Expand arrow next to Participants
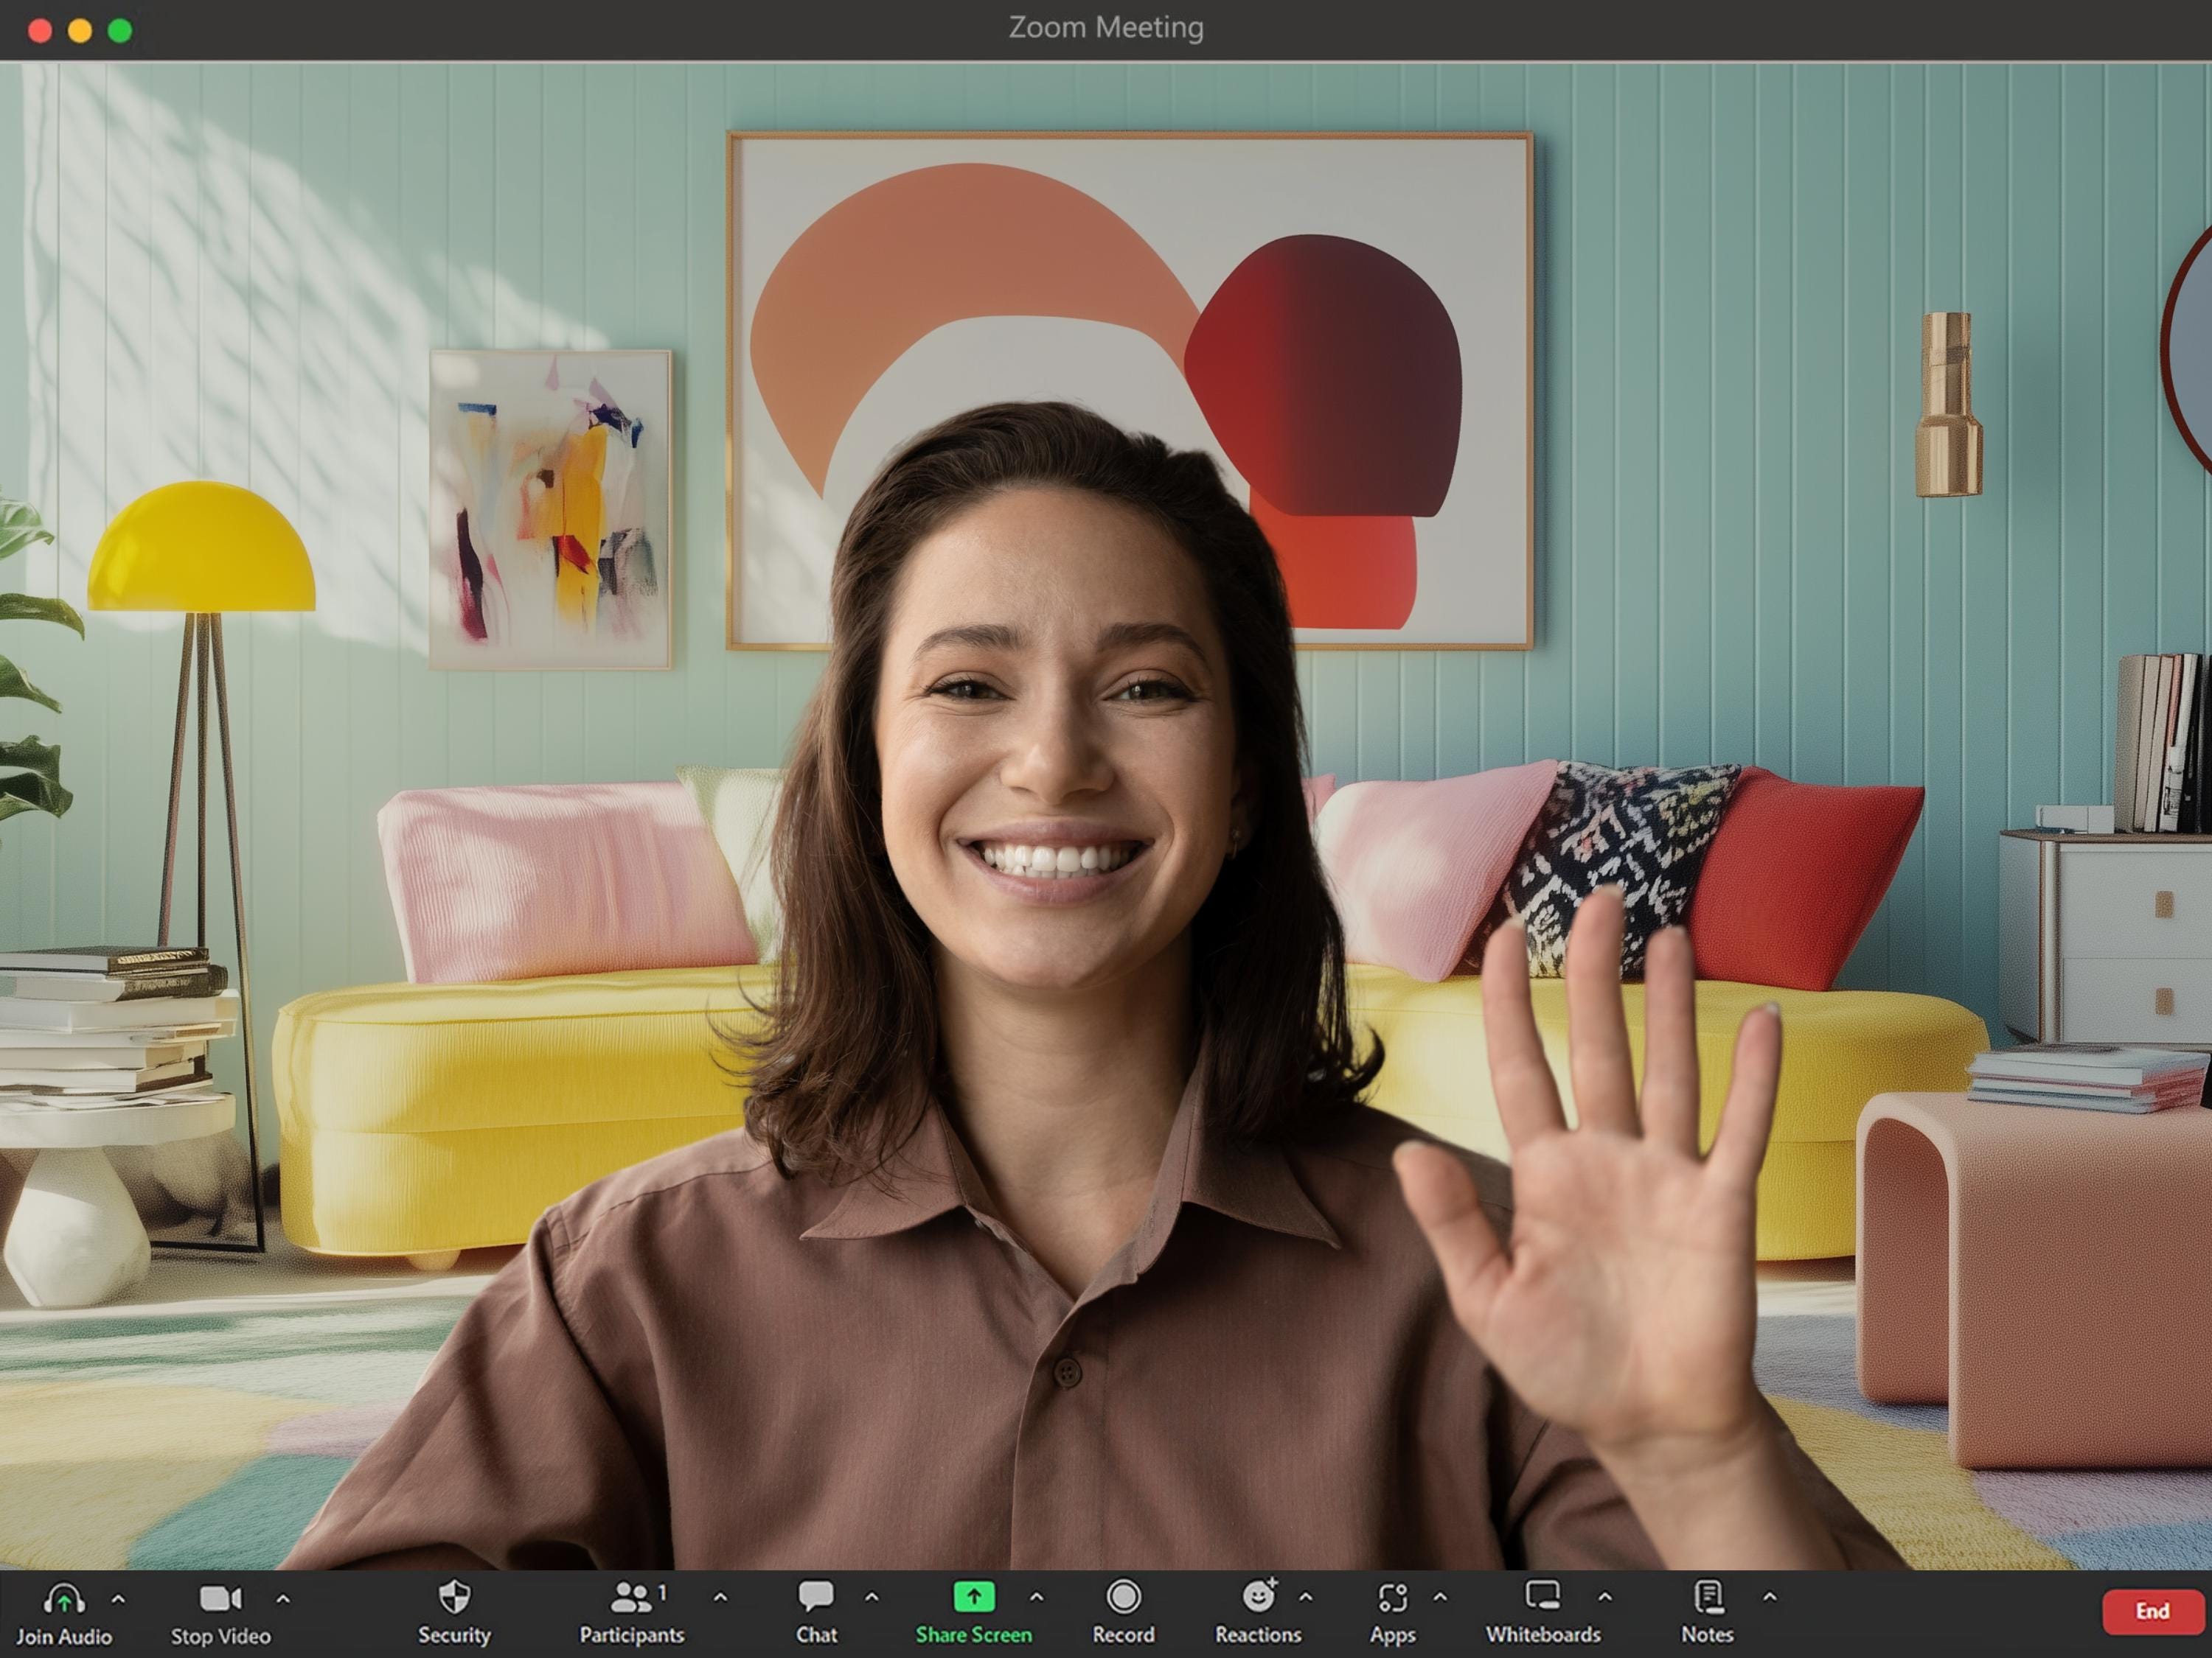 [x=720, y=1597]
